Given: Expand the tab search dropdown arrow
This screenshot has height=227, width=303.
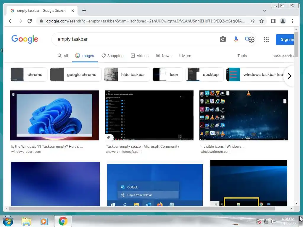Looking at the screenshot, I should click(265, 11).
